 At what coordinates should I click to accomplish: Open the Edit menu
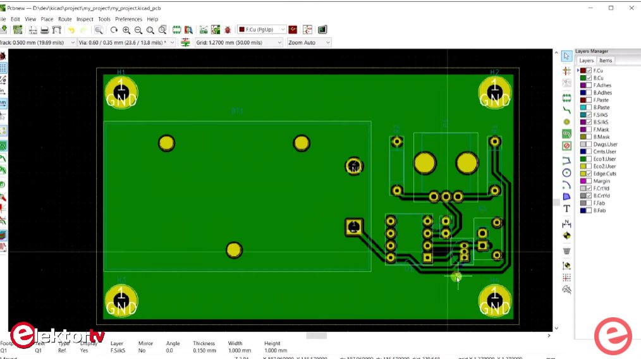pos(15,19)
